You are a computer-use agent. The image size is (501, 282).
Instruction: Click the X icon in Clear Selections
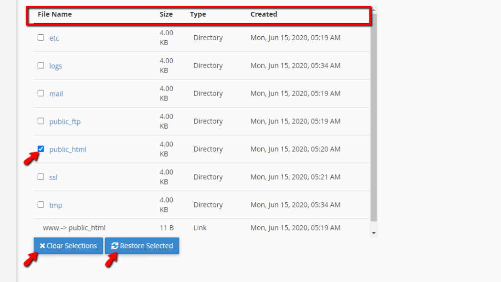pyautogui.click(x=42, y=246)
